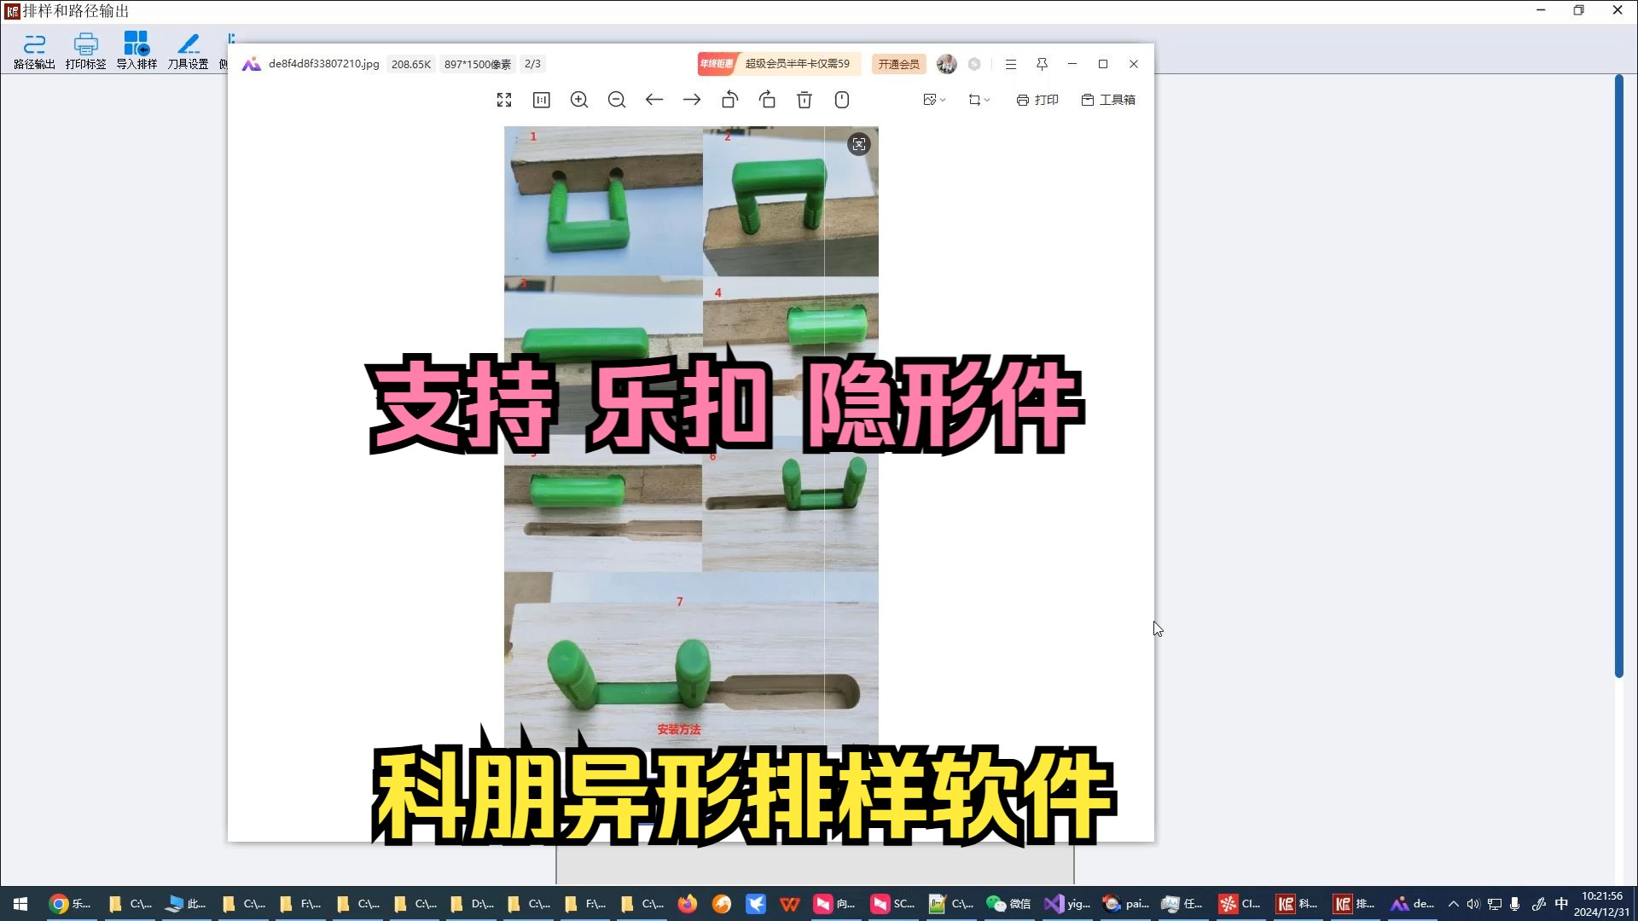Image resolution: width=1638 pixels, height=921 pixels.
Task: Click the skin icon beside the avatar
Action: click(x=974, y=64)
